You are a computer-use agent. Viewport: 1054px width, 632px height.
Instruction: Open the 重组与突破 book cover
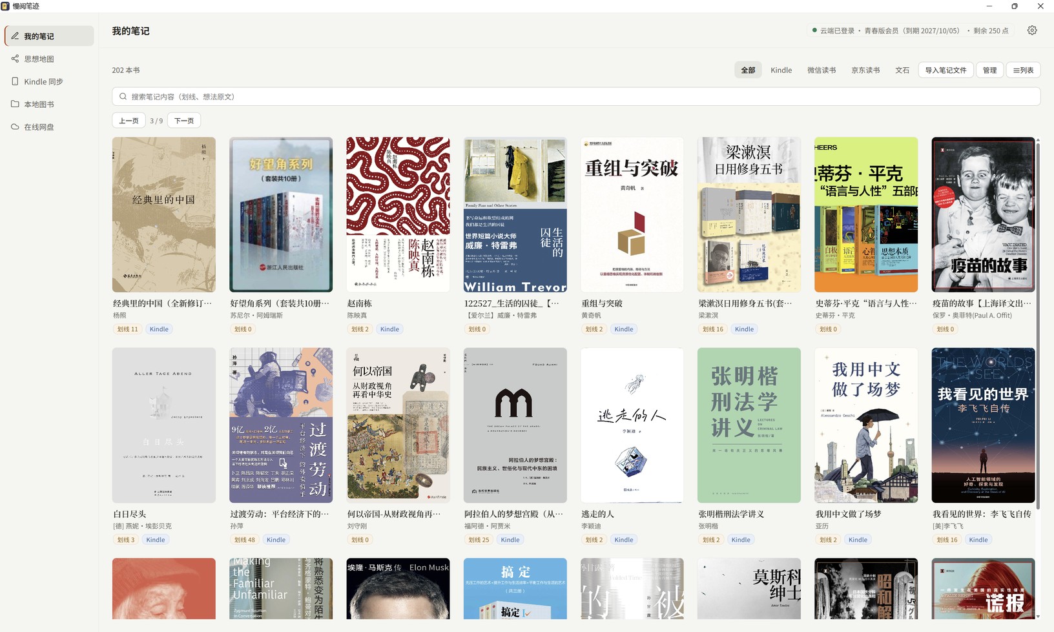coord(632,214)
